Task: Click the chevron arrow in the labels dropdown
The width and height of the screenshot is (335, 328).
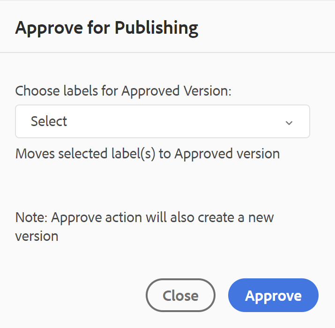Action: coord(289,122)
